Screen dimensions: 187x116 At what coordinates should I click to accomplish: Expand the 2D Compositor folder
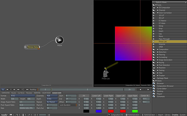click(158, 8)
